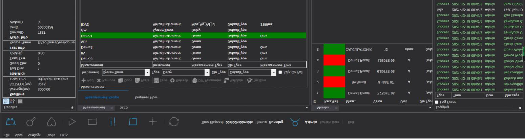Open DIY Parameter in the Measurements toolbar
Viewport: 525px width, 139px height.
click(207, 80)
